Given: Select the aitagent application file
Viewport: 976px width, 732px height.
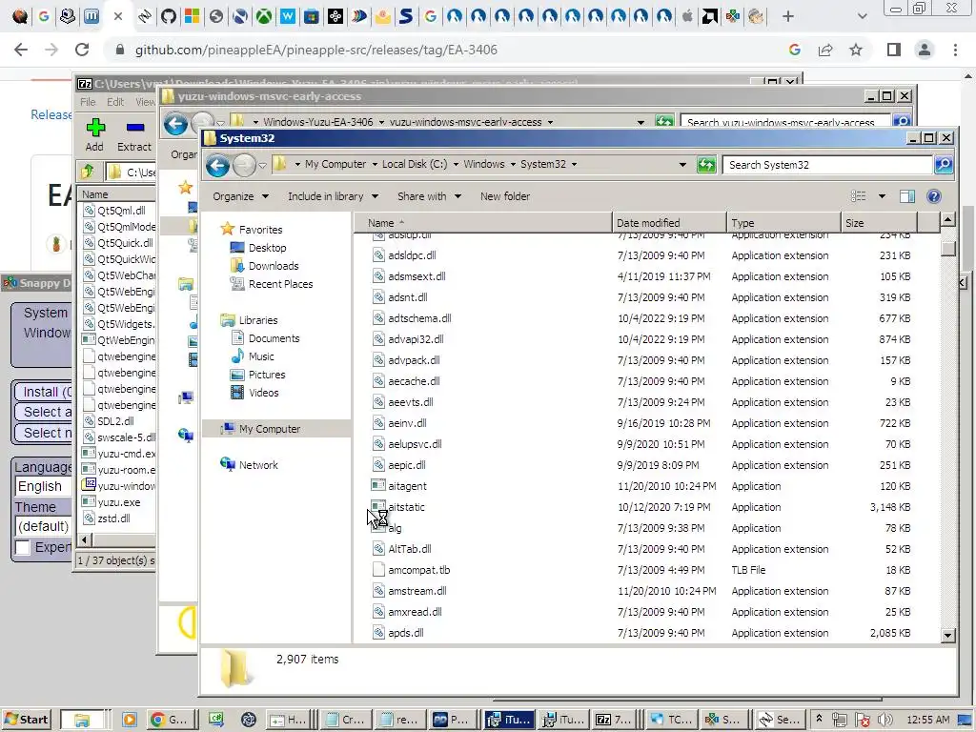Looking at the screenshot, I should [x=407, y=486].
